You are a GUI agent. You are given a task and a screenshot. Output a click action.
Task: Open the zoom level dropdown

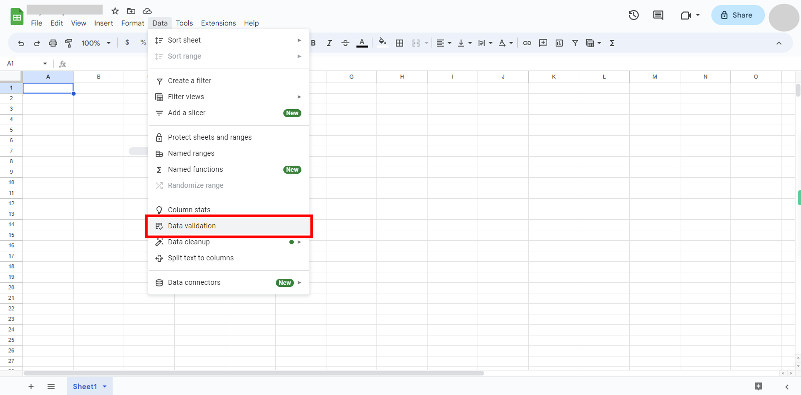pos(96,43)
